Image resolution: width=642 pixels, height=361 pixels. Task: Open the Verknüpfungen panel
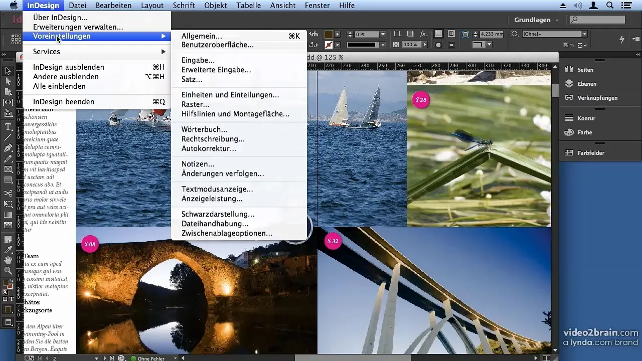tap(597, 98)
